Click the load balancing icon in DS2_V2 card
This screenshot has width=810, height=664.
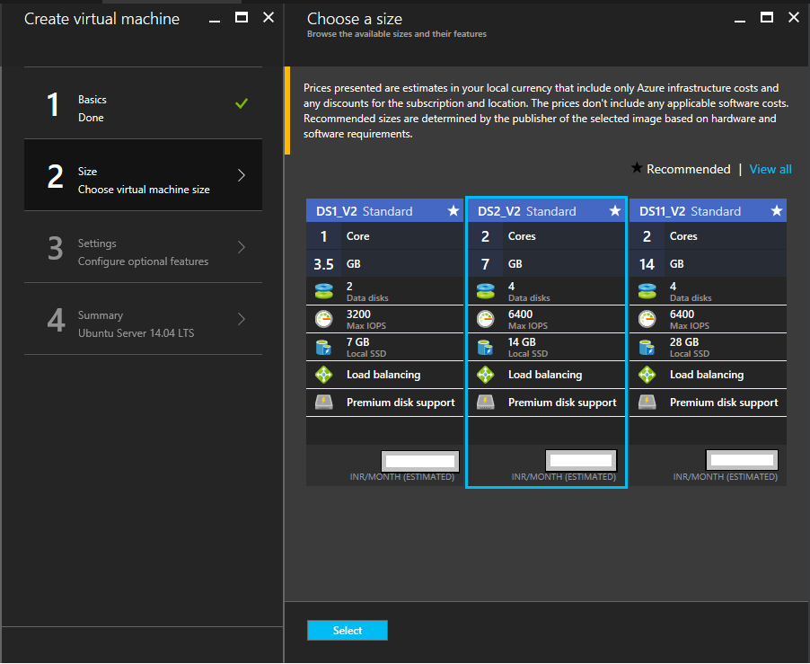click(486, 375)
